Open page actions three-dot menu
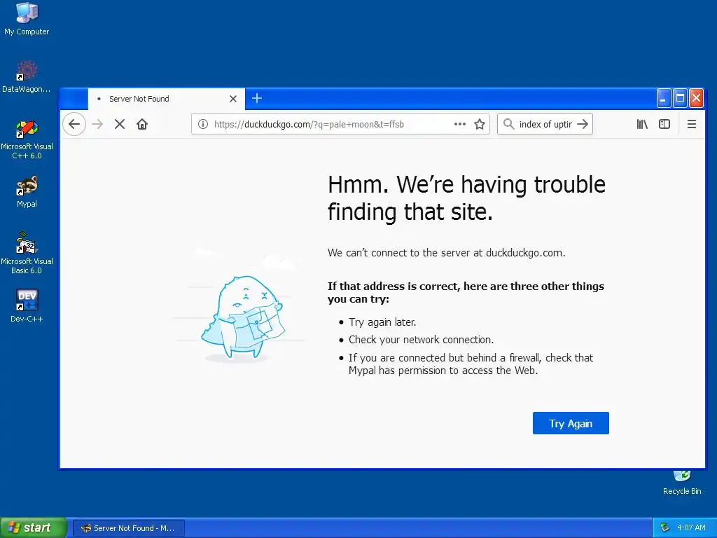Image resolution: width=717 pixels, height=538 pixels. [x=460, y=124]
